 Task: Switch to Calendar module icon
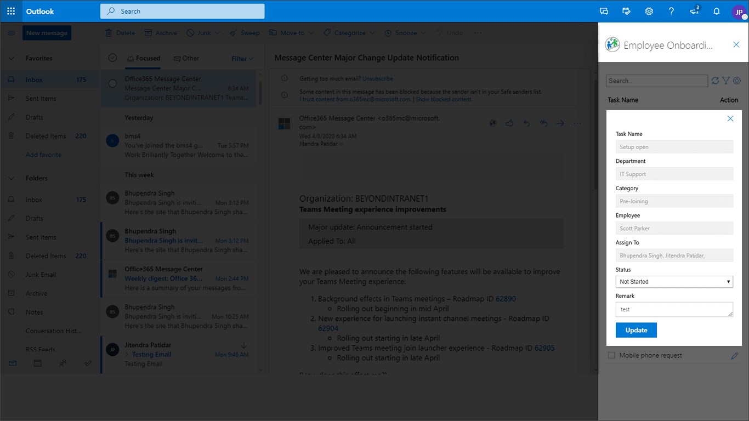37,363
